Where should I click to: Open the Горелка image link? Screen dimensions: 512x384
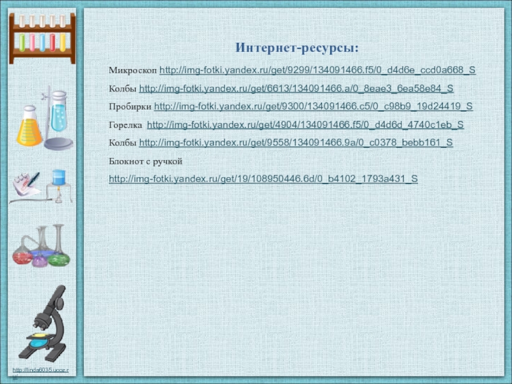click(305, 124)
